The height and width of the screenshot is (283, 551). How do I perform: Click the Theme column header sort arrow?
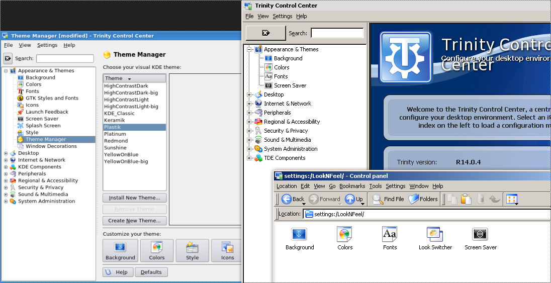(129, 79)
